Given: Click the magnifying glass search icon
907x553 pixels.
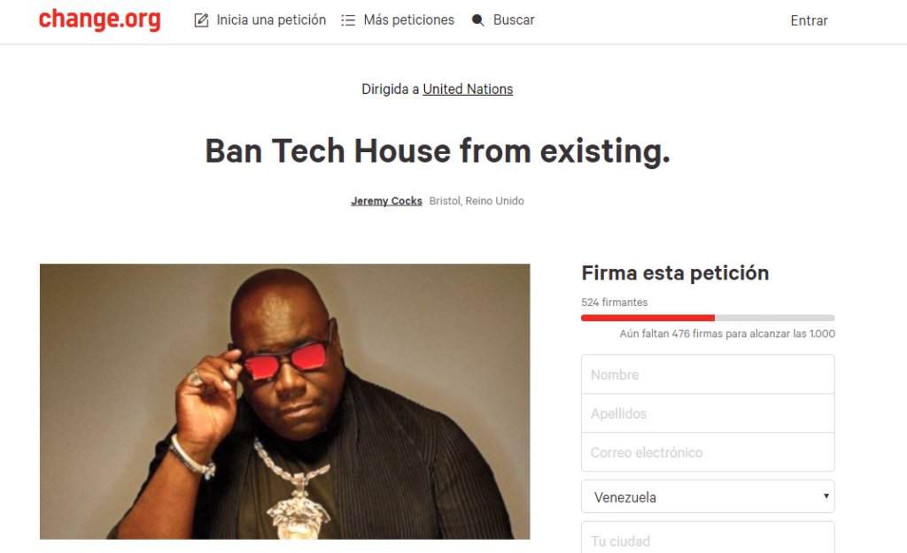Looking at the screenshot, I should (477, 20).
